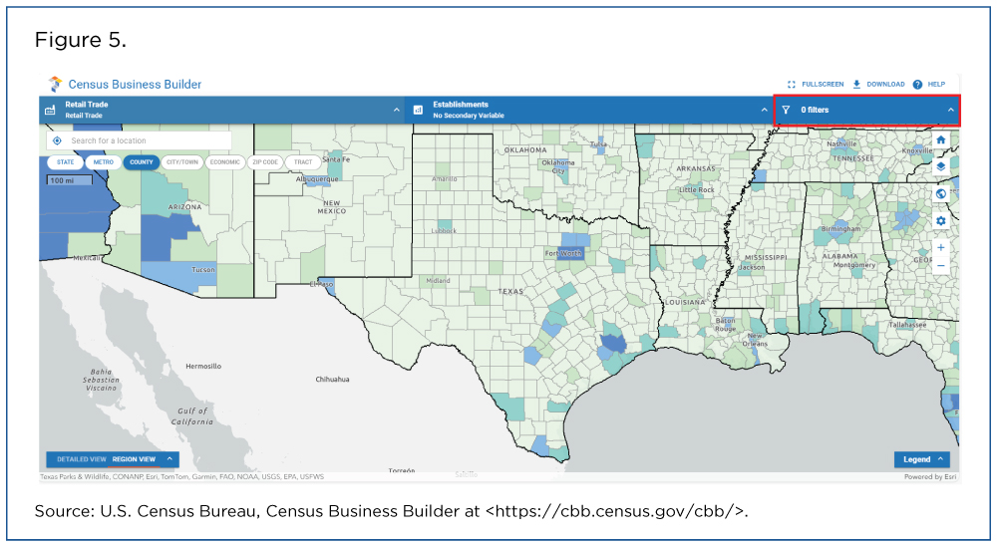Open map settings gear icon
This screenshot has height=548, width=997.
(940, 220)
